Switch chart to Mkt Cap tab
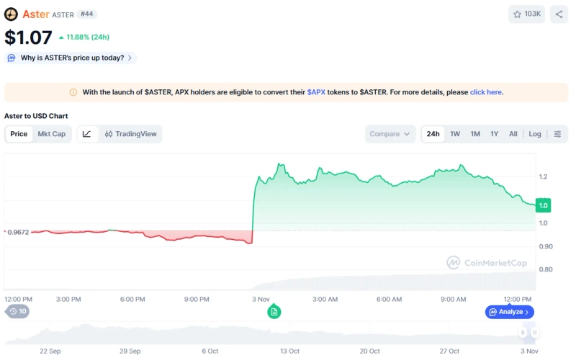Viewport: 576px width, 363px height. pos(51,134)
